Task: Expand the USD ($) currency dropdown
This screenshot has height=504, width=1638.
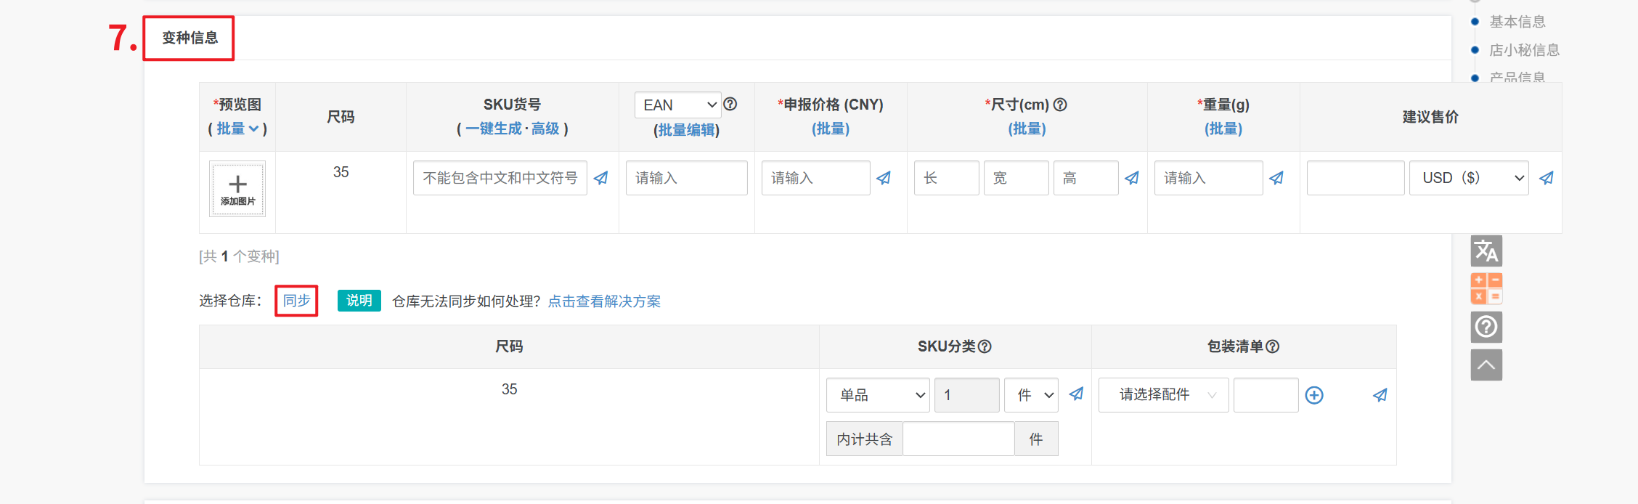Action: (1468, 178)
